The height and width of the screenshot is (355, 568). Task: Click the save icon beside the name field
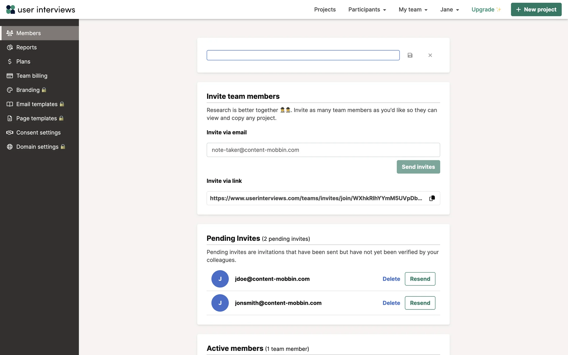click(410, 55)
